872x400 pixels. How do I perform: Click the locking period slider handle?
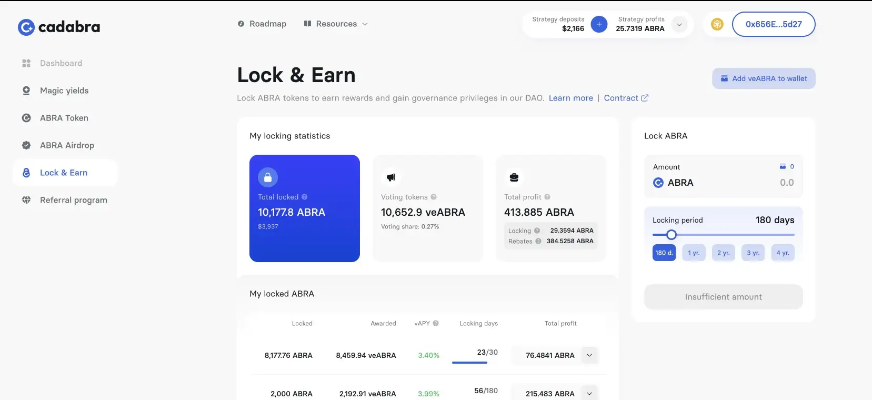[671, 235]
